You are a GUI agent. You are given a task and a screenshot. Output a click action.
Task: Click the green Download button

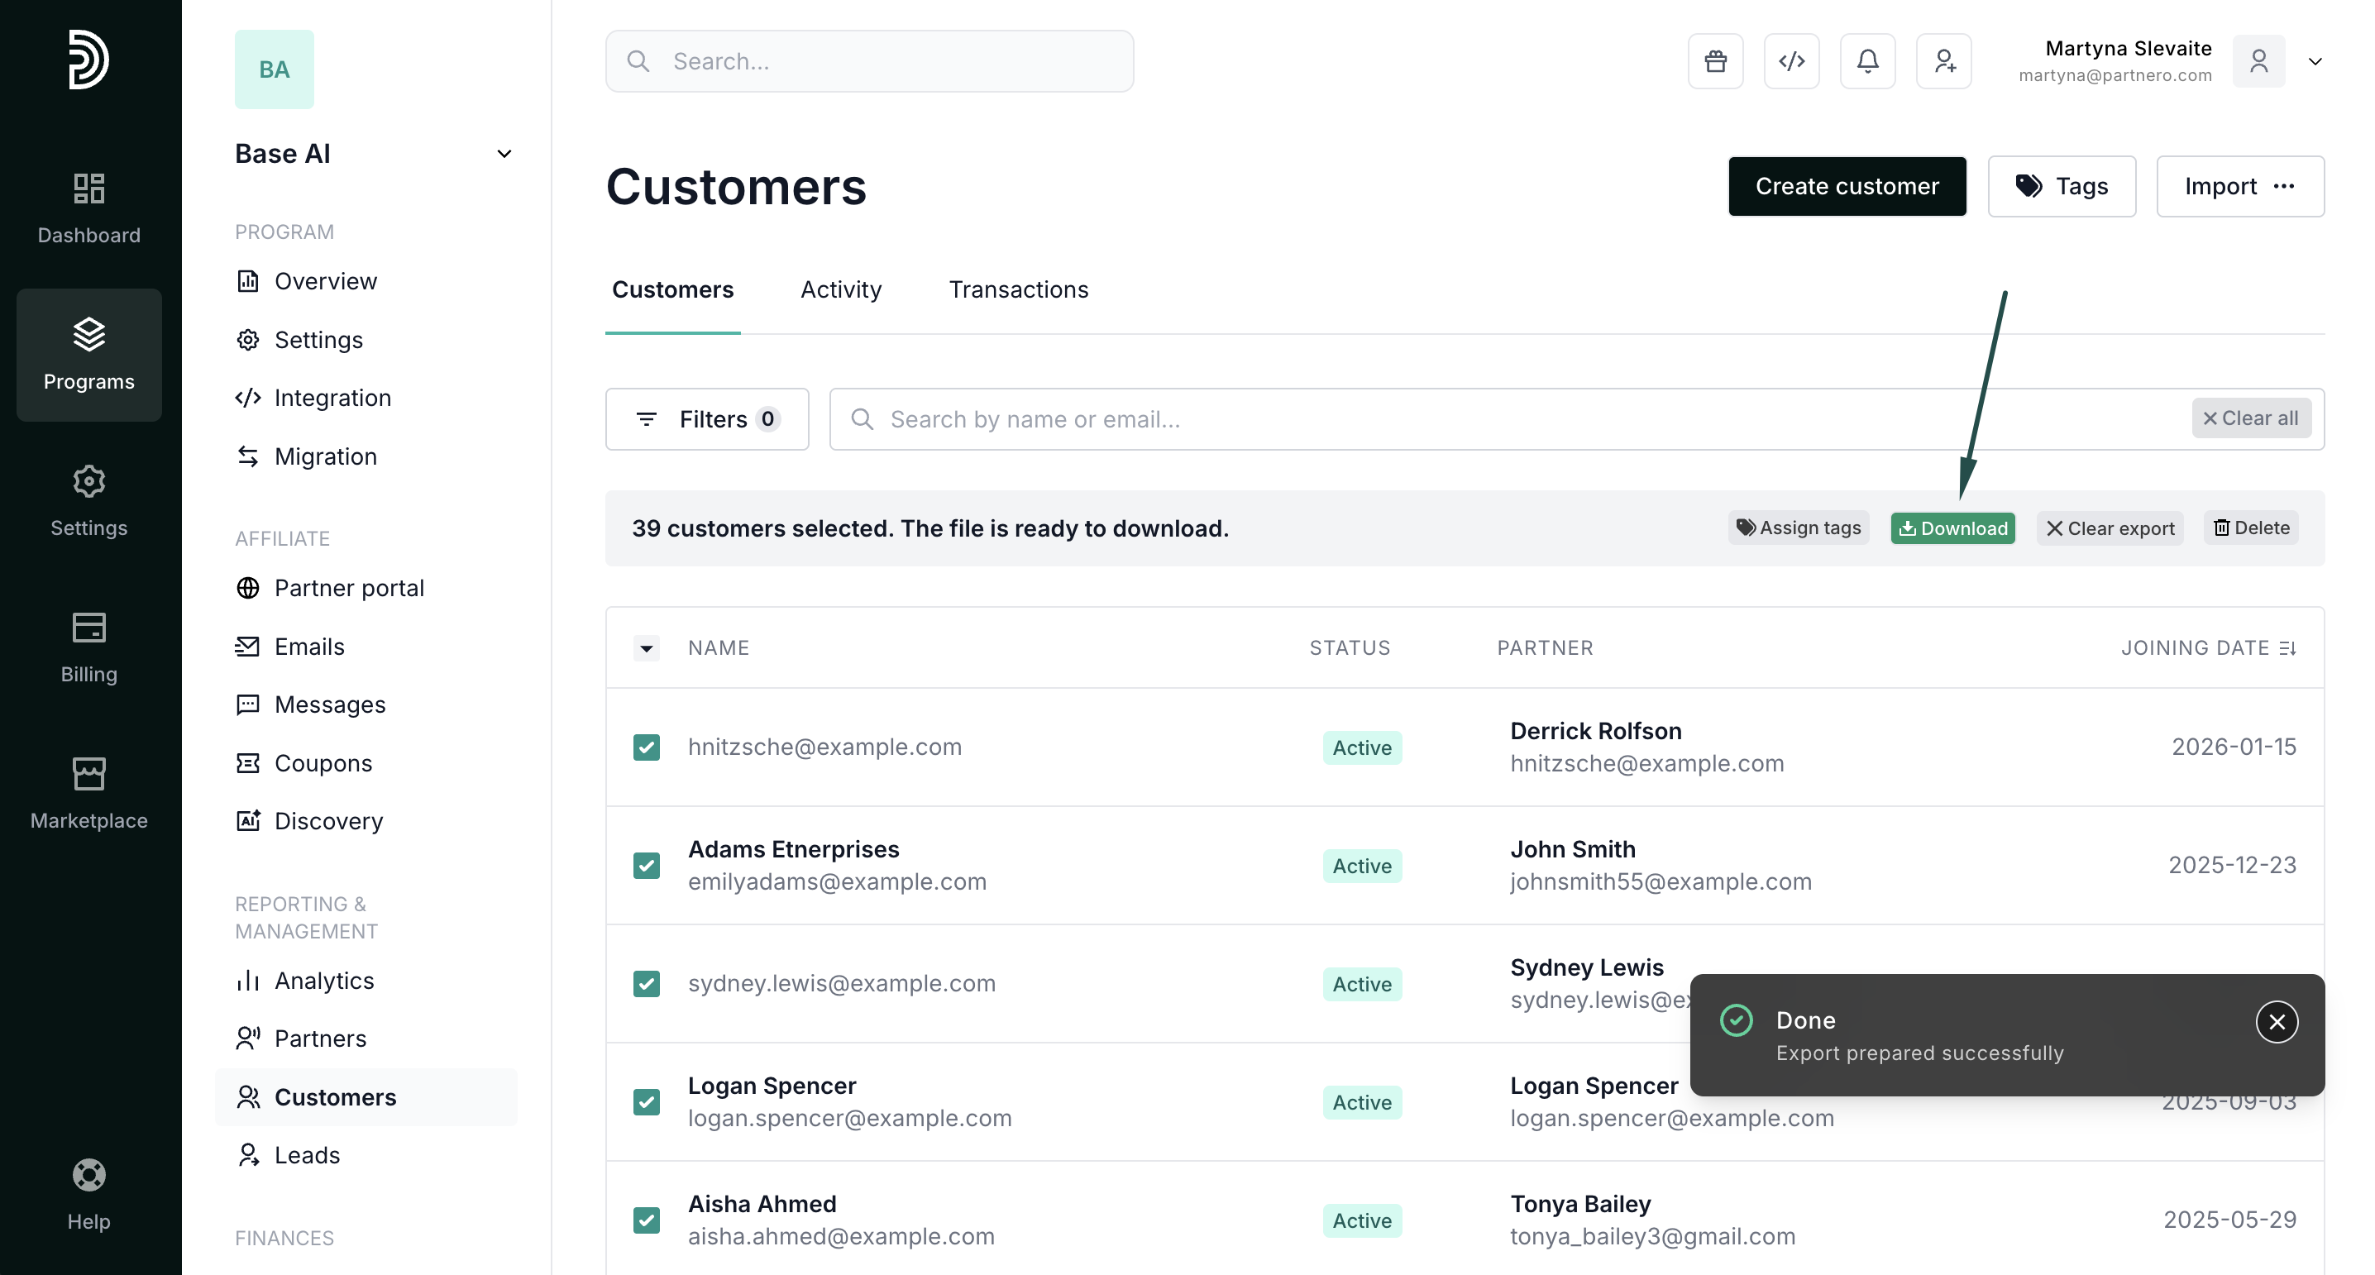pyautogui.click(x=1952, y=528)
